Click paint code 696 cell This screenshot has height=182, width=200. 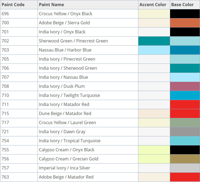pos(5,14)
